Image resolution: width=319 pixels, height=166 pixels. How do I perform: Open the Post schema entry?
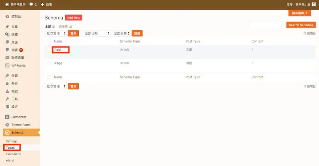(58, 50)
